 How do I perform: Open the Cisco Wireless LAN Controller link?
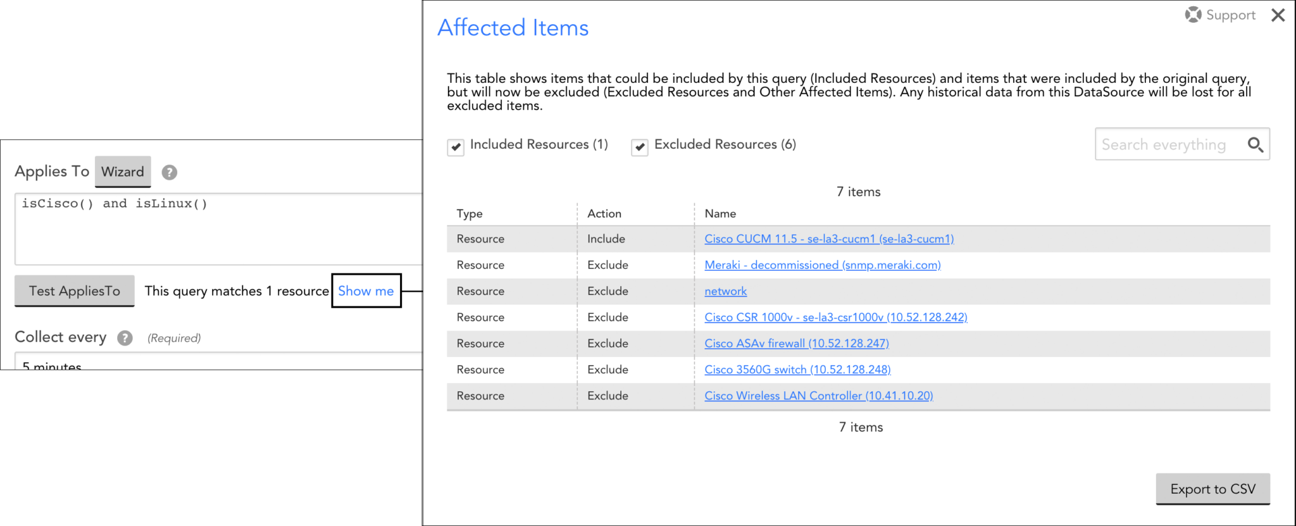[x=818, y=396]
